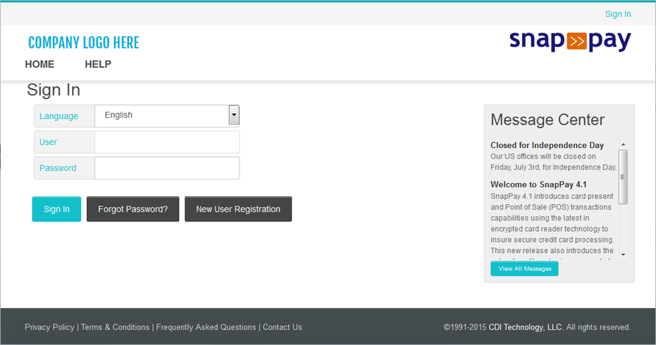This screenshot has height=345, width=656.
Task: Open the HELP menu item
Action: click(x=98, y=64)
